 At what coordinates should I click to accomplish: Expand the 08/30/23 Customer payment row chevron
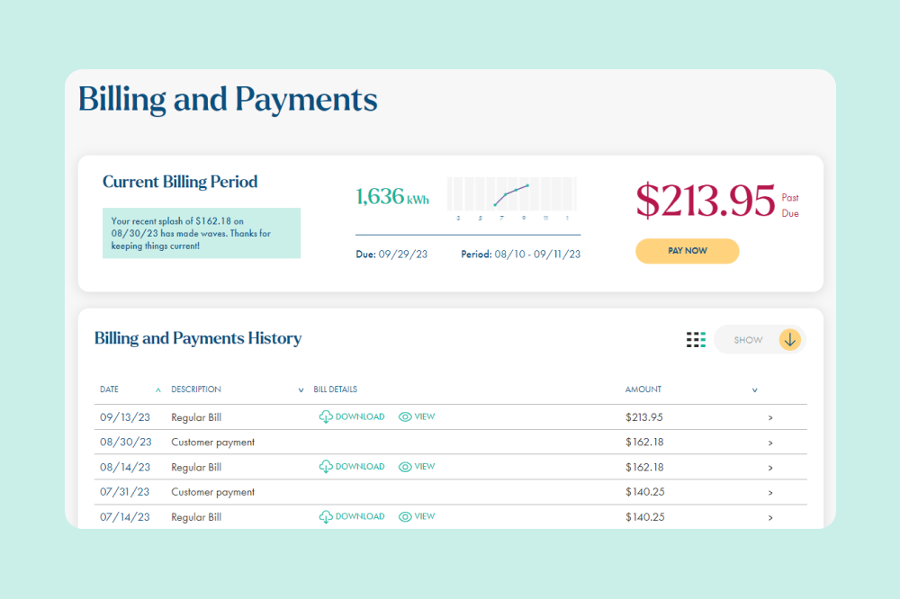[x=770, y=443]
